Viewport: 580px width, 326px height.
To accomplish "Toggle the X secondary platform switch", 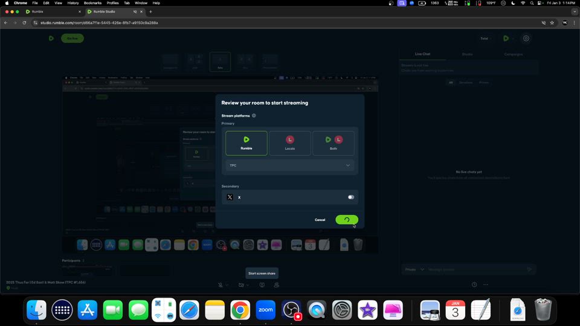I will pyautogui.click(x=350, y=197).
